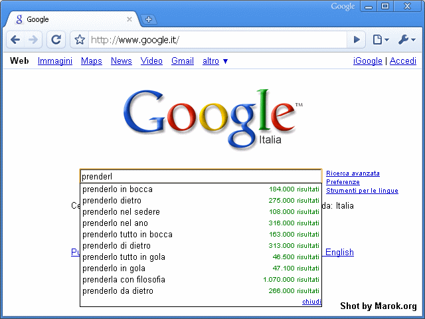Expand the altro dropdown menu

tap(215, 61)
